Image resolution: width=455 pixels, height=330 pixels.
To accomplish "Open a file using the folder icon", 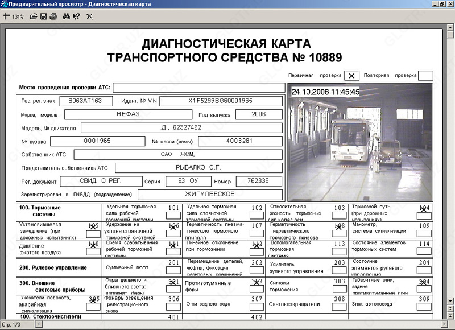I will coord(35,17).
